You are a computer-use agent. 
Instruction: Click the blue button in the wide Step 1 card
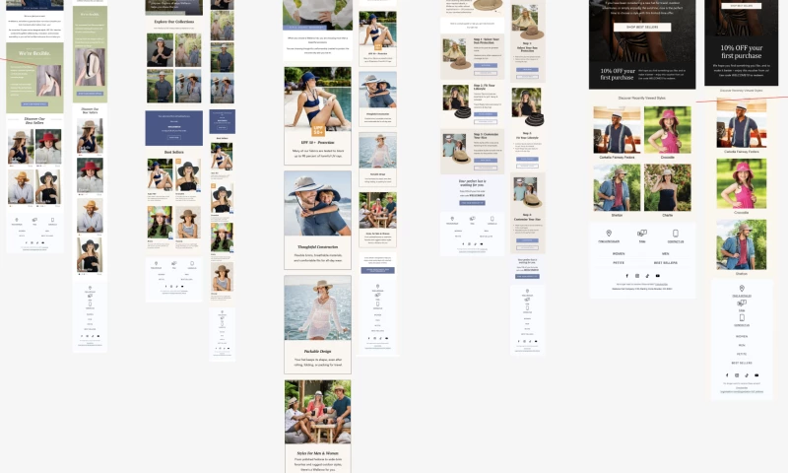(x=486, y=65)
